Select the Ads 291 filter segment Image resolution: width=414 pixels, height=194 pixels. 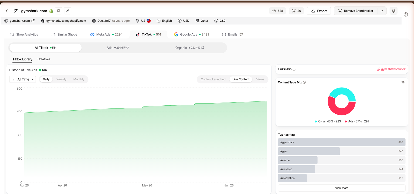[x=117, y=48]
